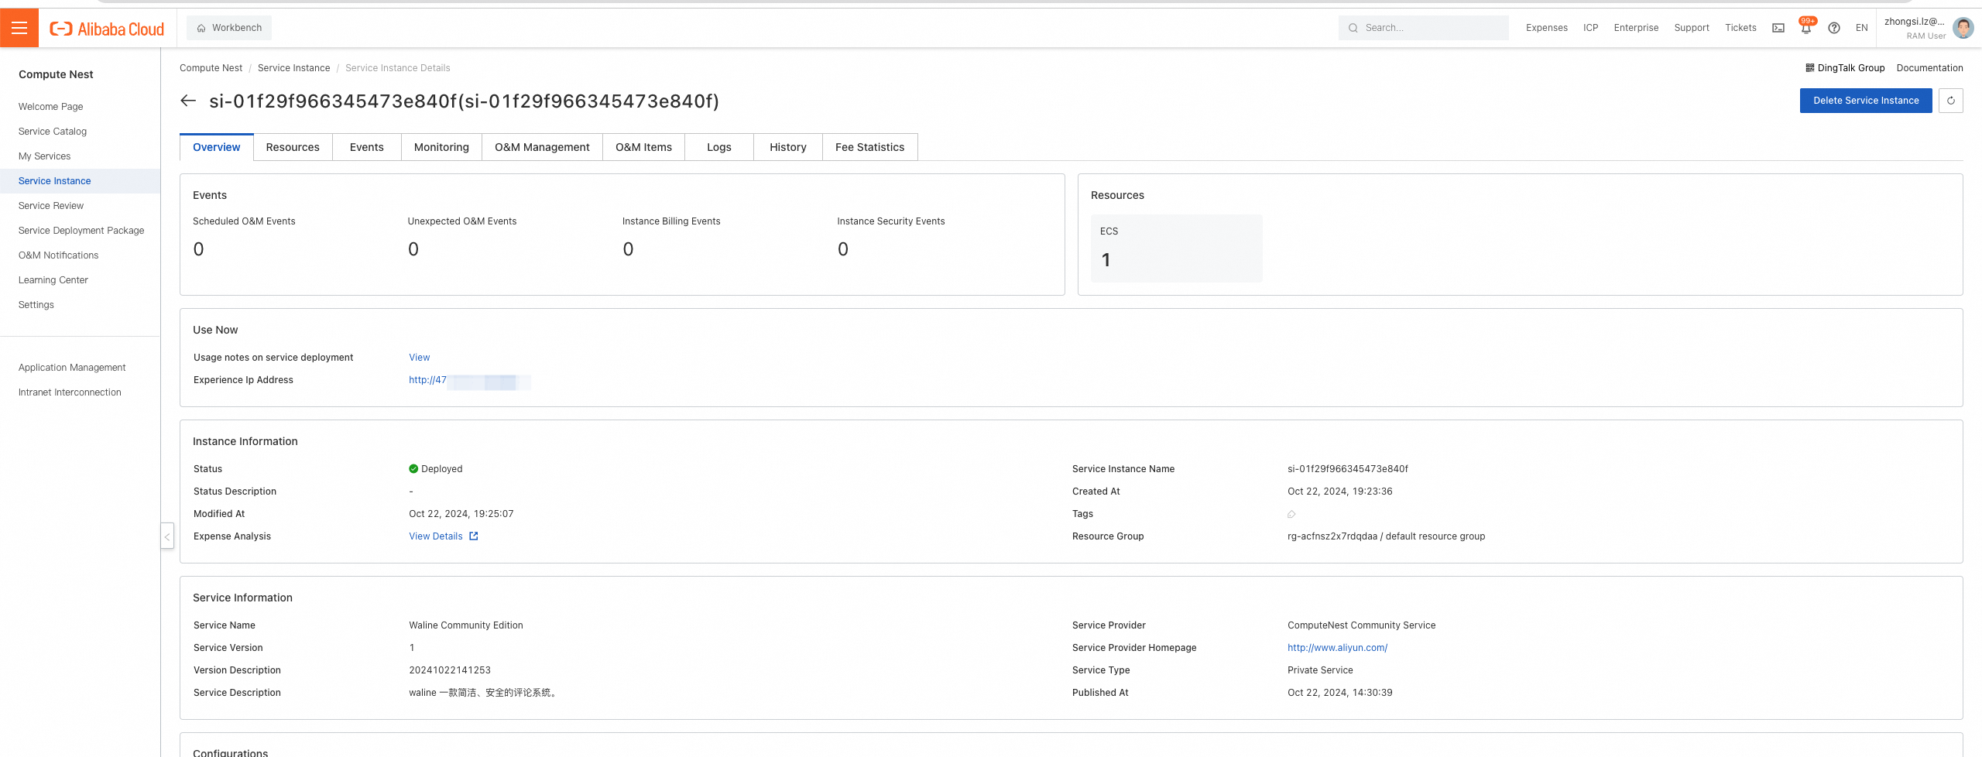
Task: View usage notes on service deployment
Action: click(x=420, y=358)
